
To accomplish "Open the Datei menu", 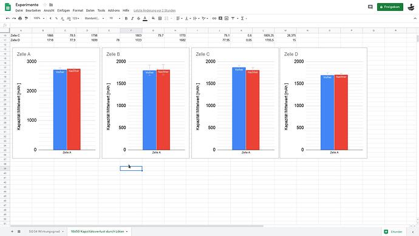I will click(19, 10).
